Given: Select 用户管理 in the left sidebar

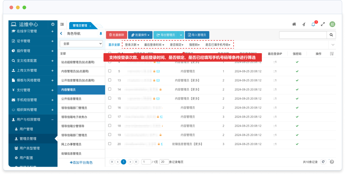Looking at the screenshot, I should (26, 129).
